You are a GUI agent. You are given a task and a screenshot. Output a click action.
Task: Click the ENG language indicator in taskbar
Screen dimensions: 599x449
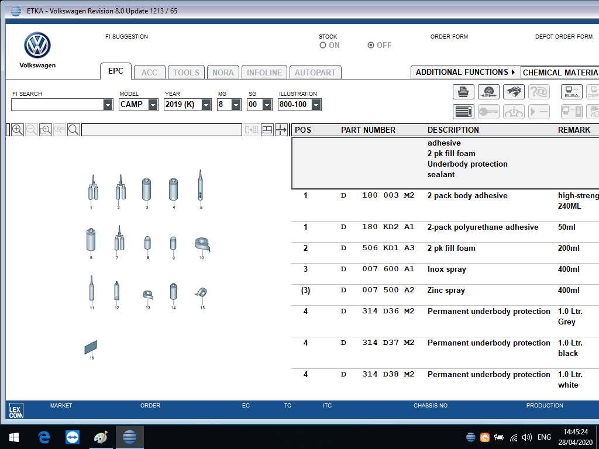[x=544, y=437]
